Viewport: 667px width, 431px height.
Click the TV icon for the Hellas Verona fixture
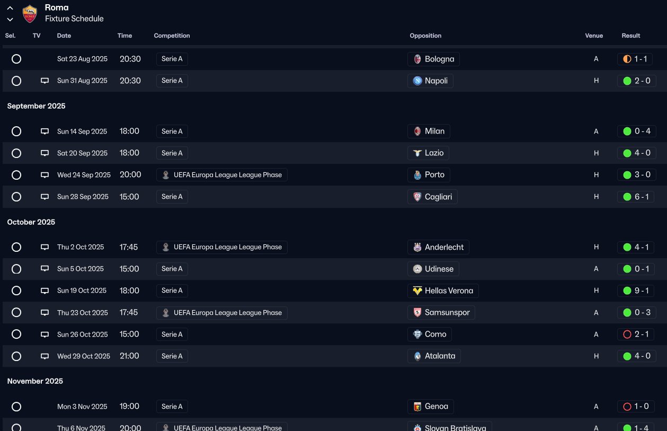coord(45,291)
